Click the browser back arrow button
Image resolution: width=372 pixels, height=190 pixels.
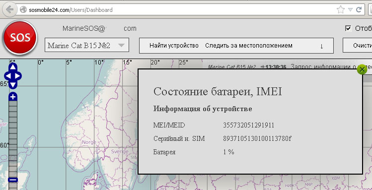point(10,9)
